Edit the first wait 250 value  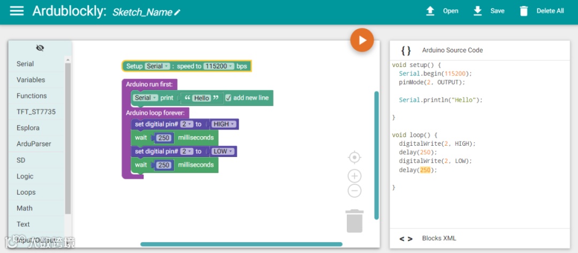tap(163, 138)
